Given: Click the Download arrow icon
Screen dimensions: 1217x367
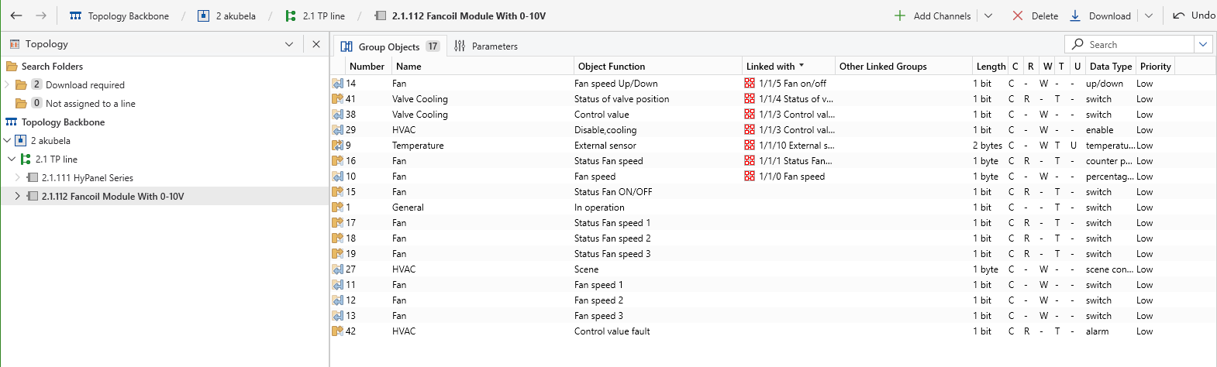Looking at the screenshot, I should click(x=1076, y=15).
